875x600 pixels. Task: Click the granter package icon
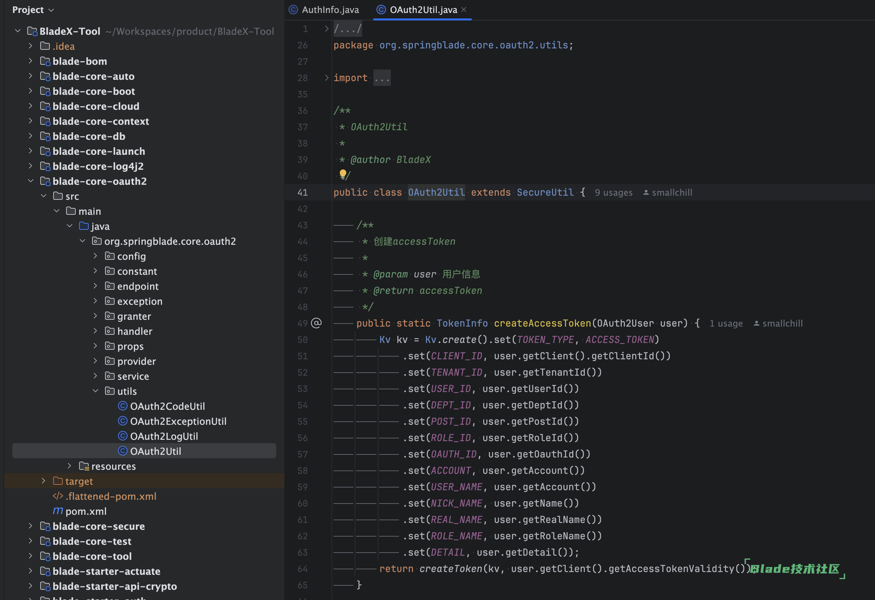[x=109, y=316]
